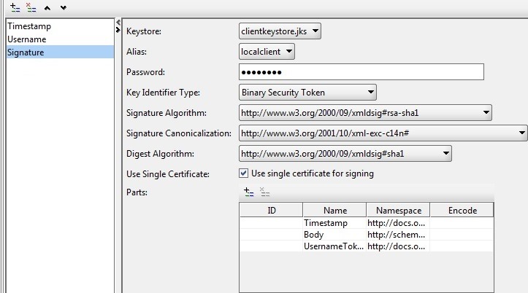Click the remove WSS entry icon
The width and height of the screenshot is (528, 293).
coord(31,7)
